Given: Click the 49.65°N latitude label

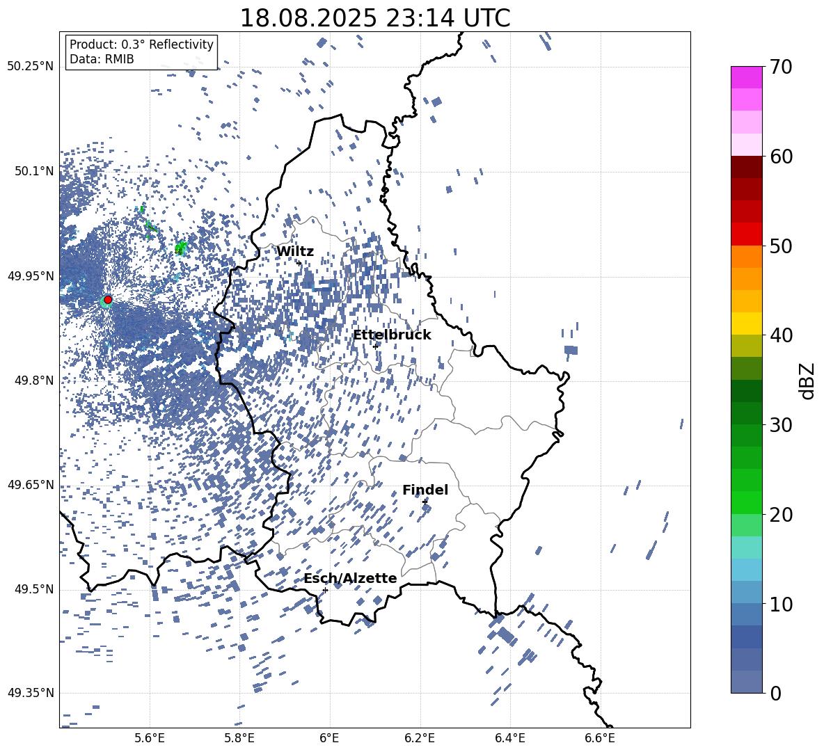Looking at the screenshot, I should pyautogui.click(x=31, y=484).
